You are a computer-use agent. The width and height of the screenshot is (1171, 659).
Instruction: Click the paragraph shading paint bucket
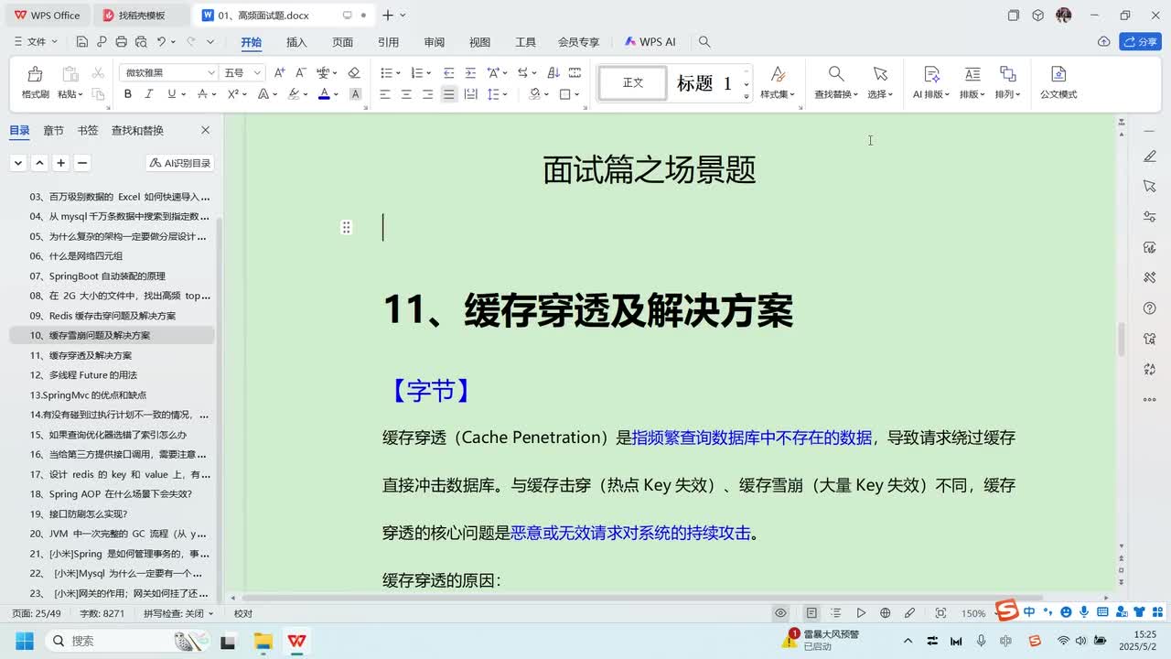(534, 94)
